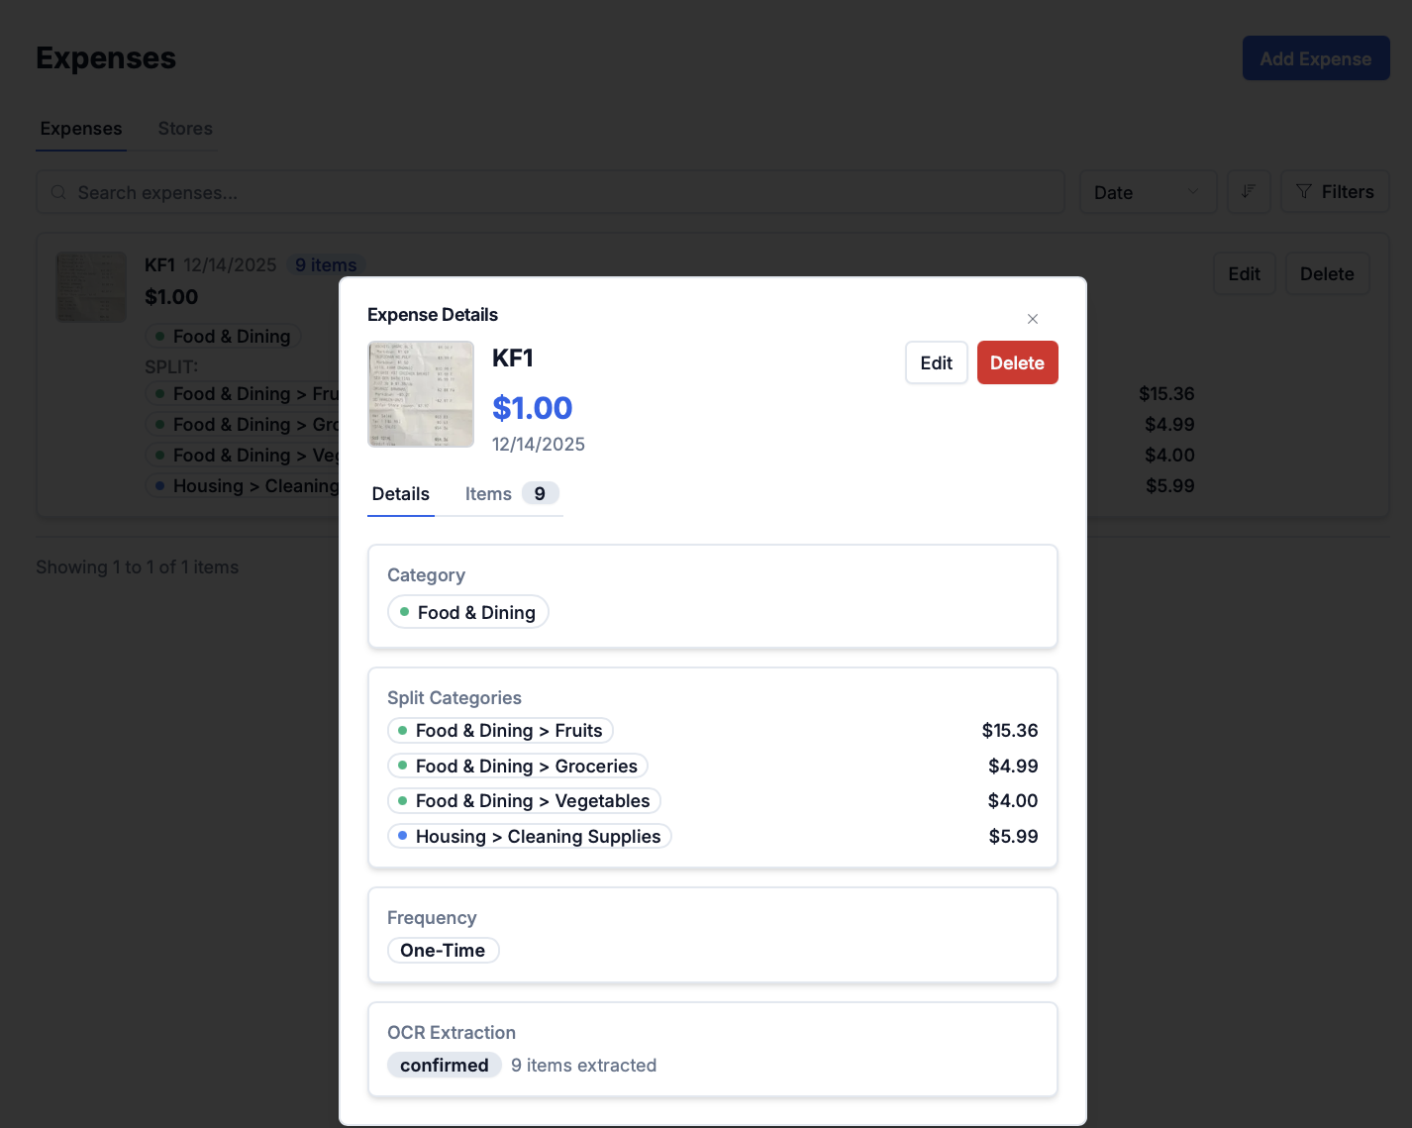Click Edit in the Expense Details dialog
Screen dimensions: 1412x1128
point(936,363)
